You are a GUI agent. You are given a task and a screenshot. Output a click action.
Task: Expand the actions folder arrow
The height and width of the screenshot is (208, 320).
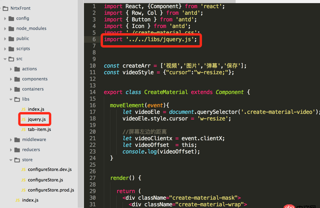point(11,69)
